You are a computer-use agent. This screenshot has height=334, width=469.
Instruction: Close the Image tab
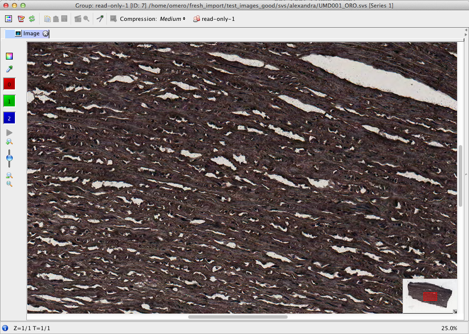[x=46, y=34]
